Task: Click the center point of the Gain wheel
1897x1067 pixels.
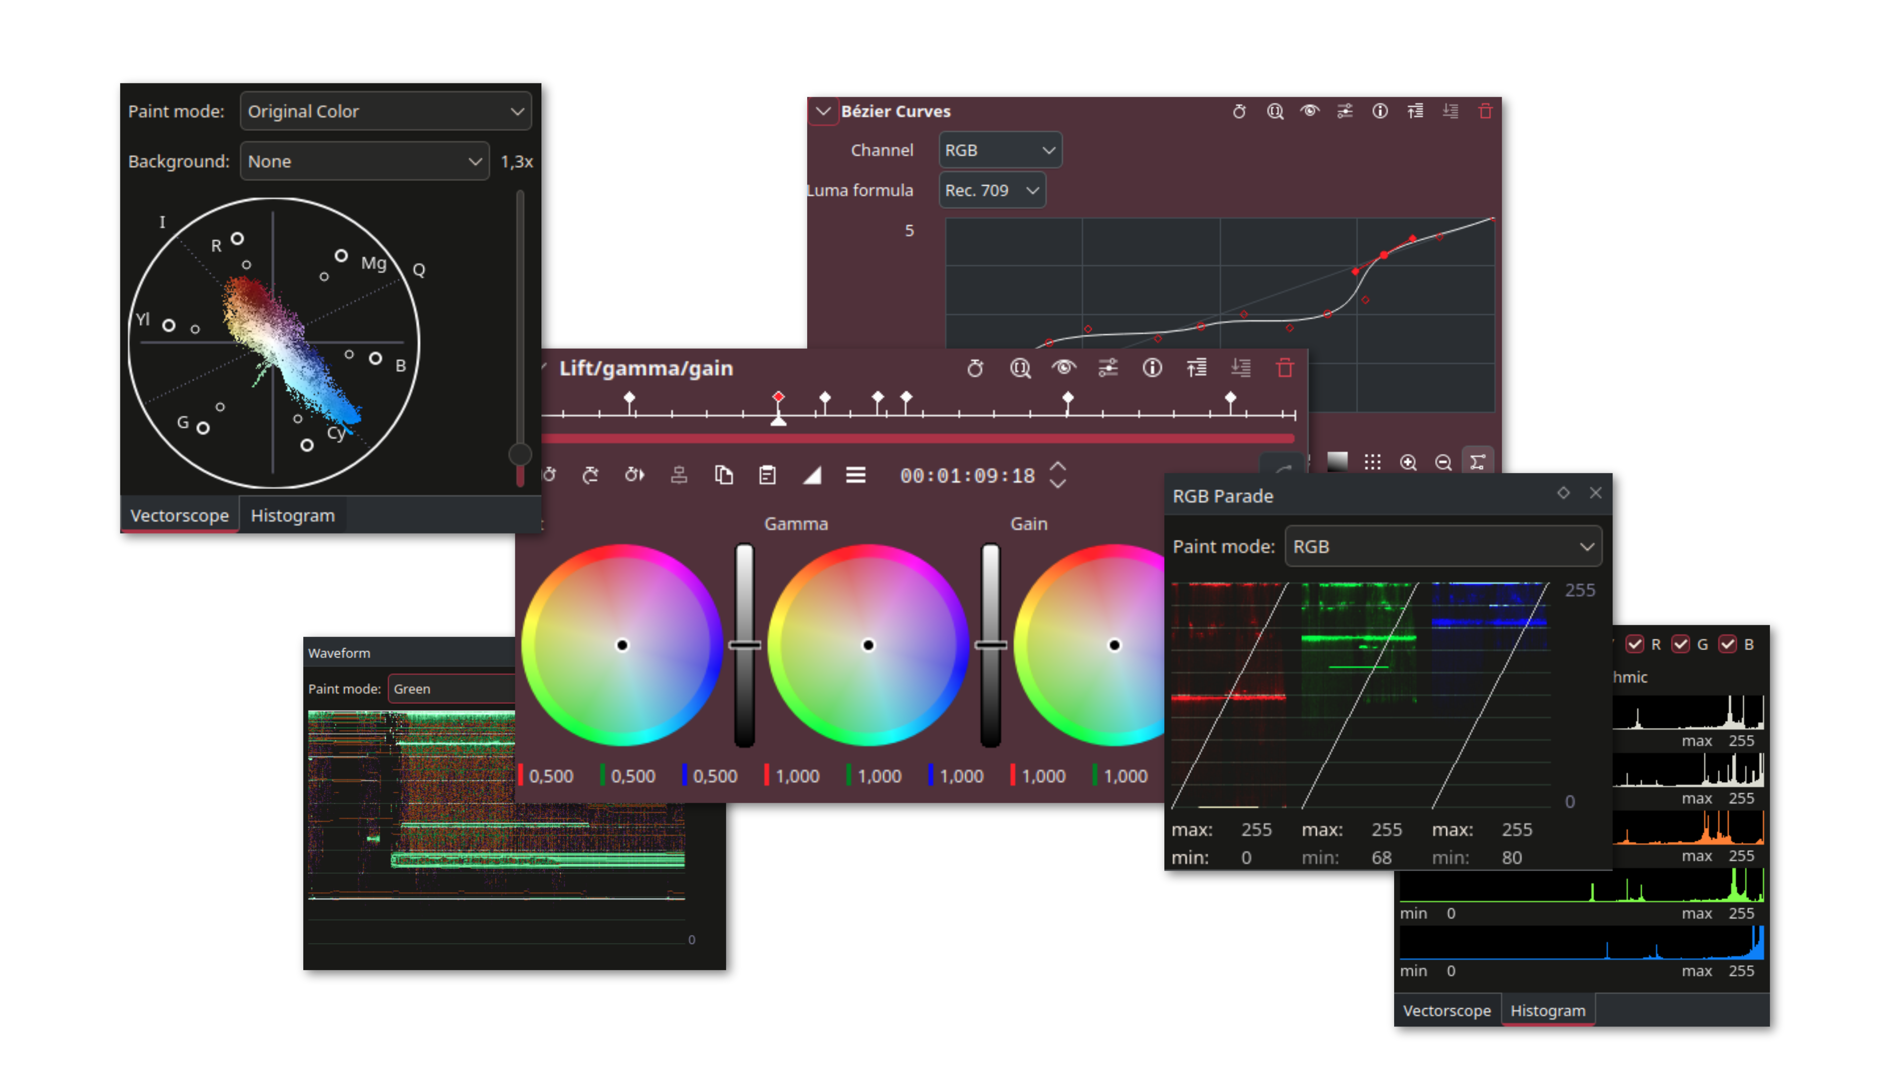Action: point(1114,646)
